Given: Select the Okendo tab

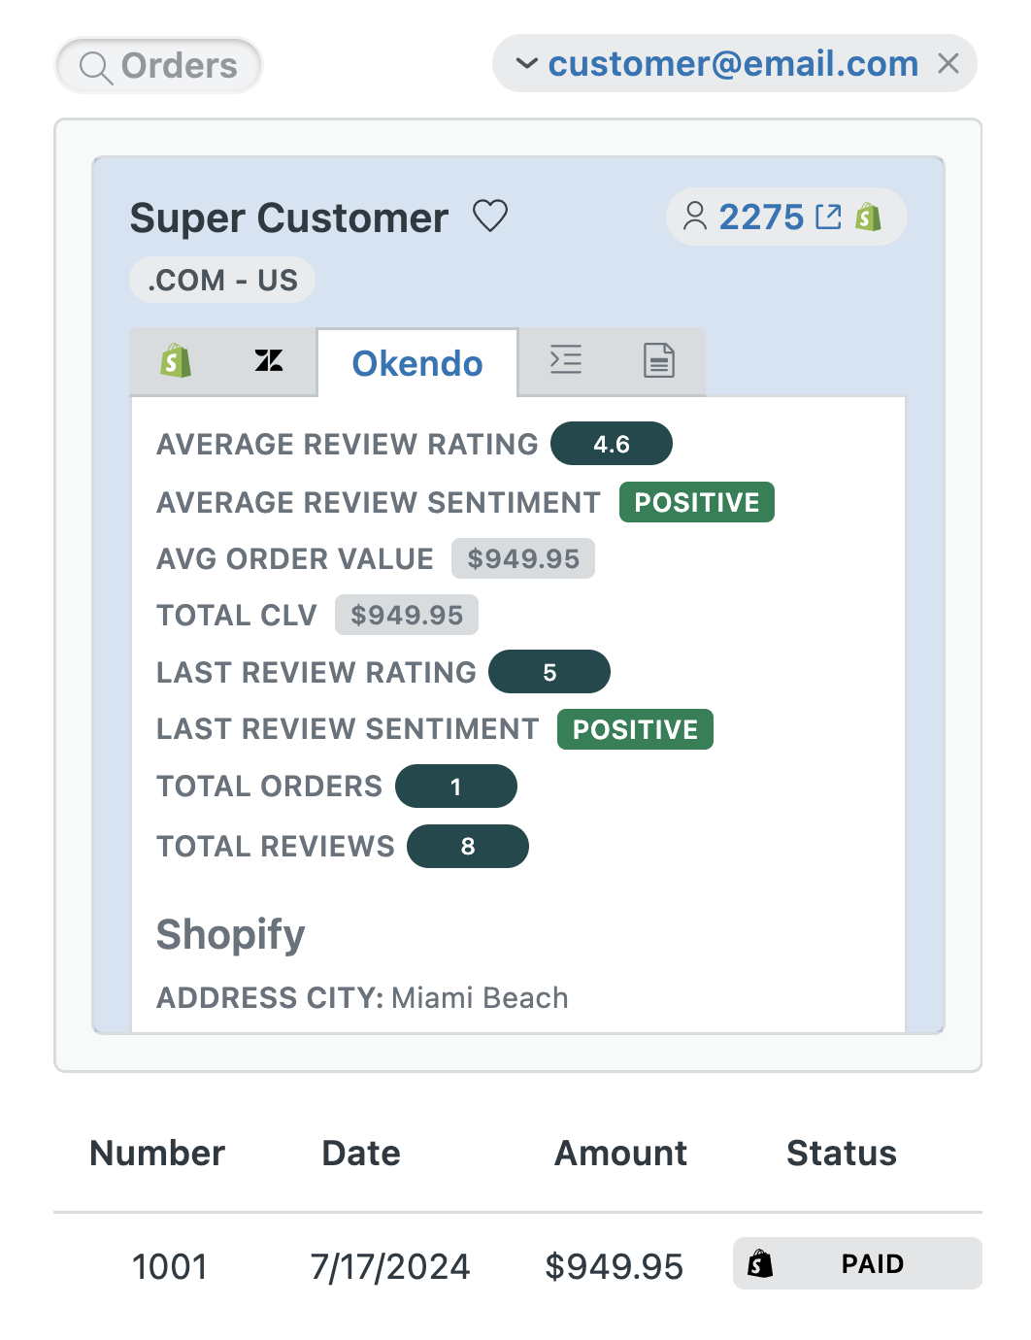Looking at the screenshot, I should pyautogui.click(x=417, y=363).
